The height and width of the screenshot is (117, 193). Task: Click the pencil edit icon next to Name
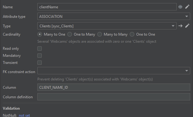click(187, 7)
